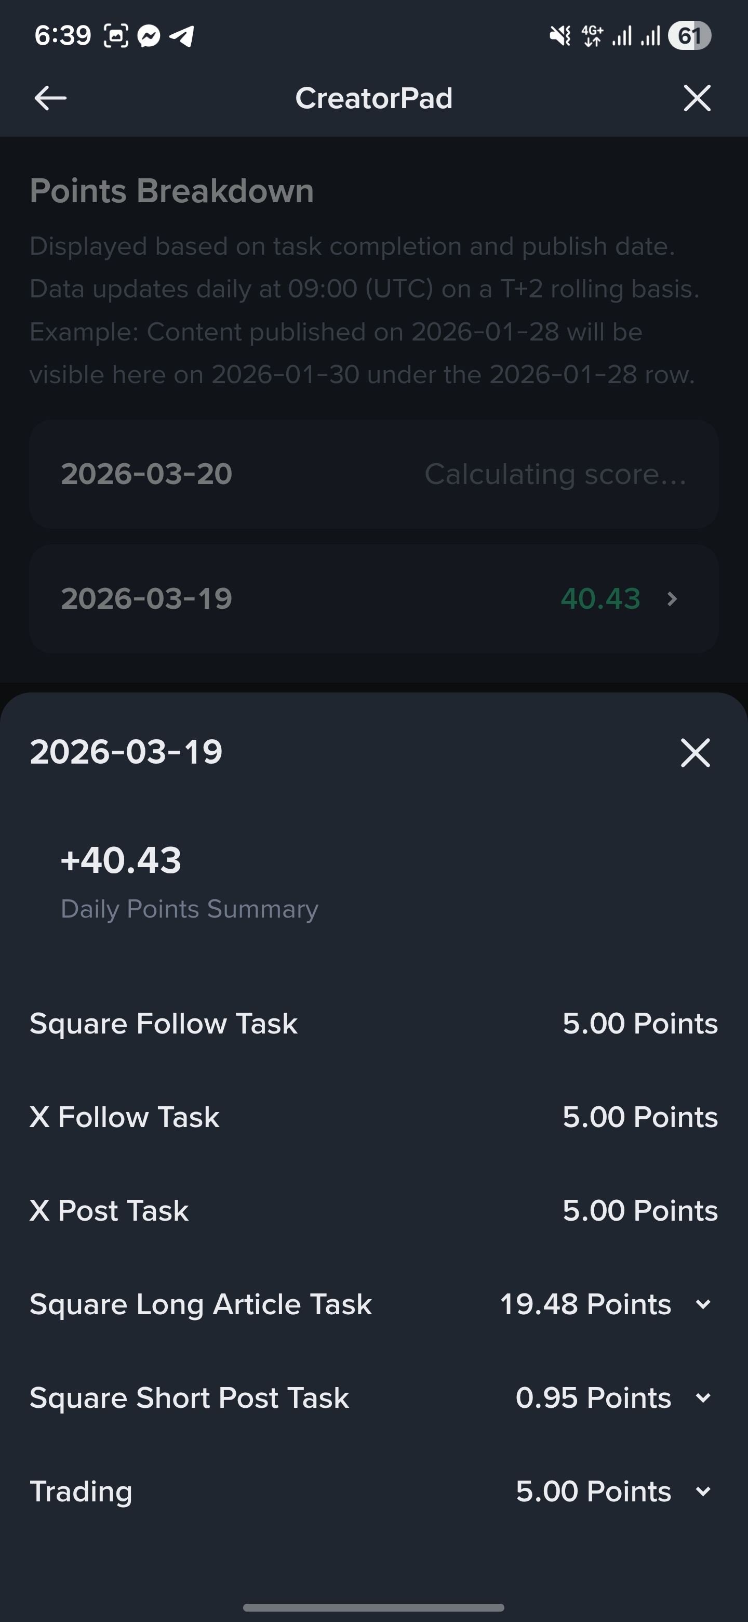Close CreatorPad with the top X icon

[x=697, y=98]
